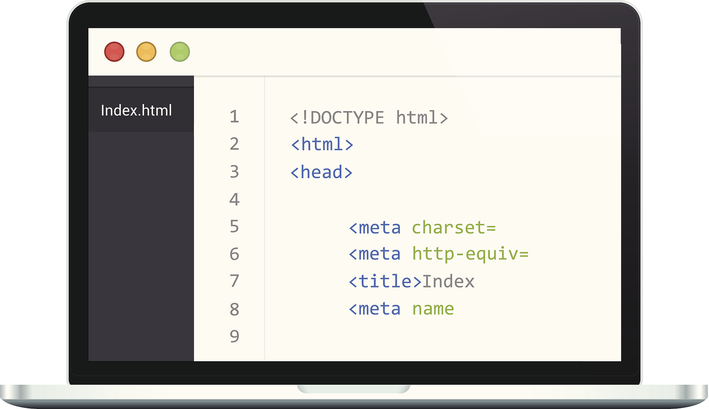Image resolution: width=709 pixels, height=409 pixels.
Task: Click the red close window button
Action: tap(114, 52)
